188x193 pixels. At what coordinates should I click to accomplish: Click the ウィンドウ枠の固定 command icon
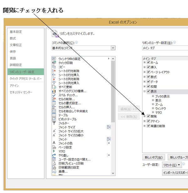click(54, 59)
